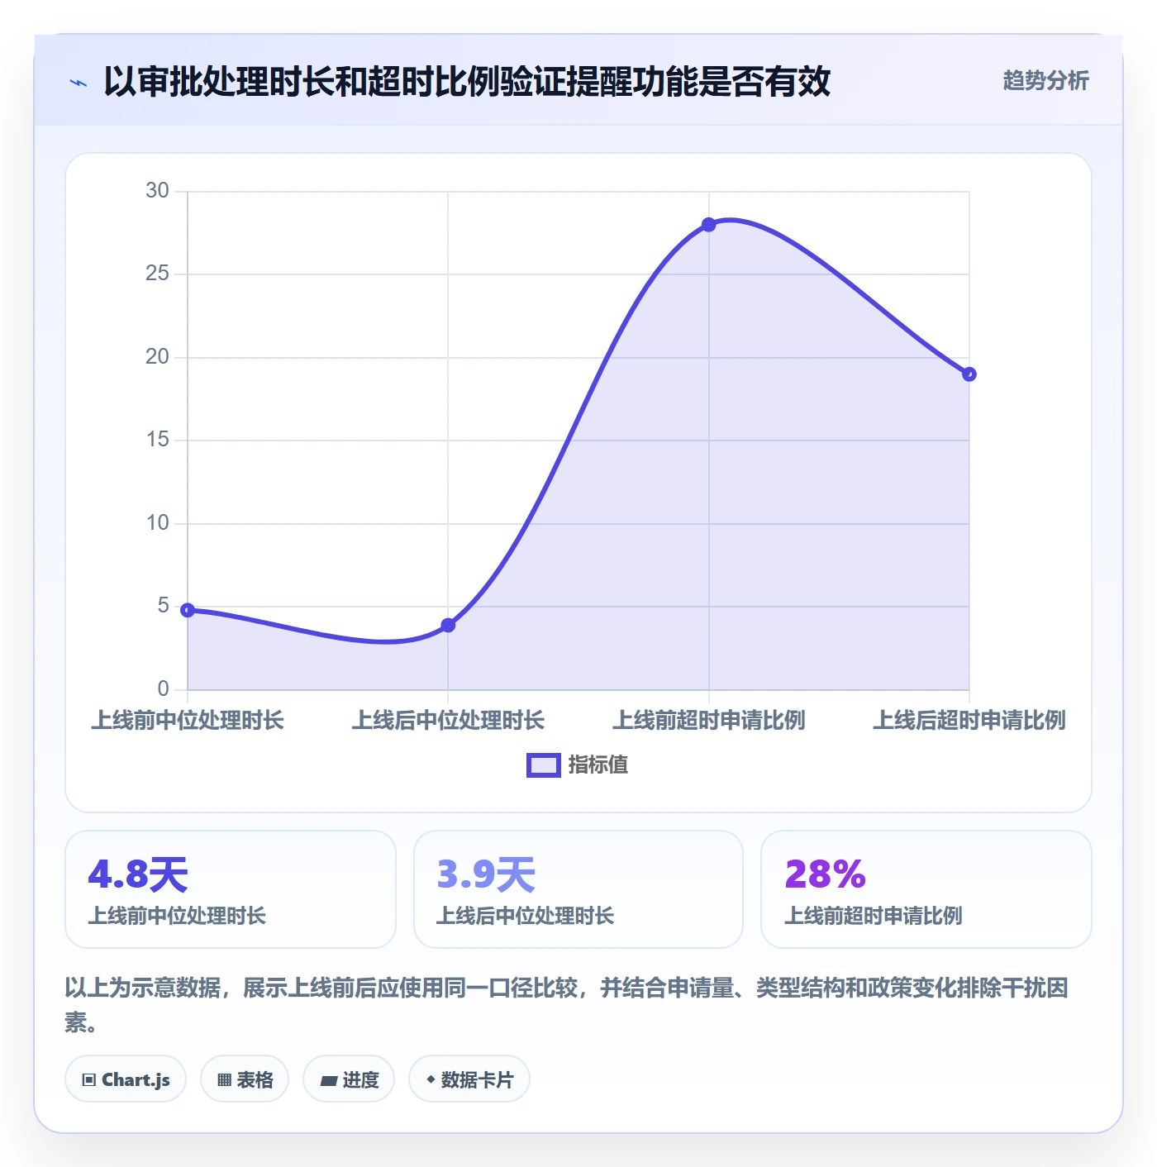Screen dimensions: 1157x1167
Task: Click the 数据卡片 tag chip
Action: (469, 1079)
